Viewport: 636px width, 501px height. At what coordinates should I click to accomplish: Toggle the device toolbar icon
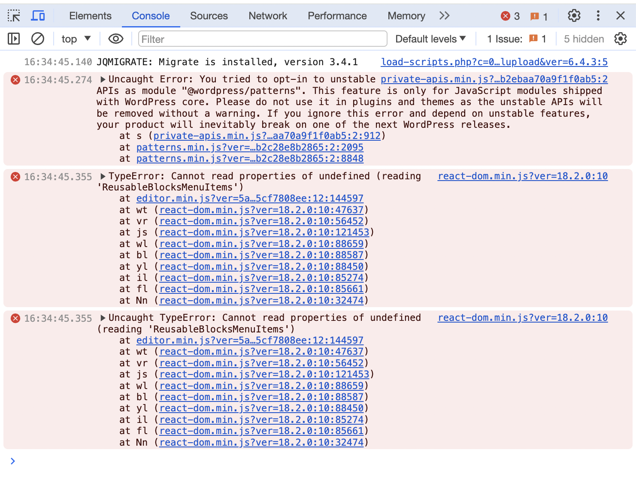(x=38, y=16)
